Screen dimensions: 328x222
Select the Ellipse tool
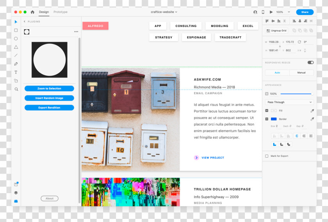[x=16, y=39]
